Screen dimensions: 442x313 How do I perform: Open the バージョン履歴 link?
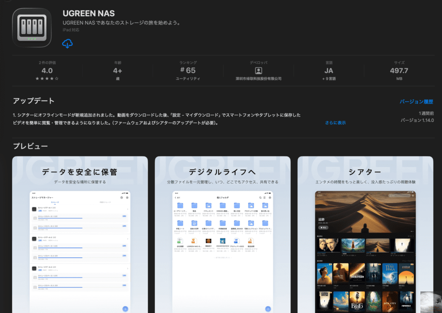point(416,102)
